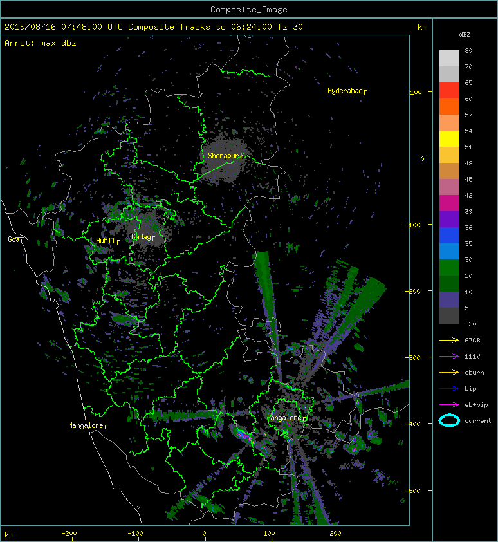The height and width of the screenshot is (542, 498).
Task: Click the eburn arrow legend icon
Action: click(449, 372)
